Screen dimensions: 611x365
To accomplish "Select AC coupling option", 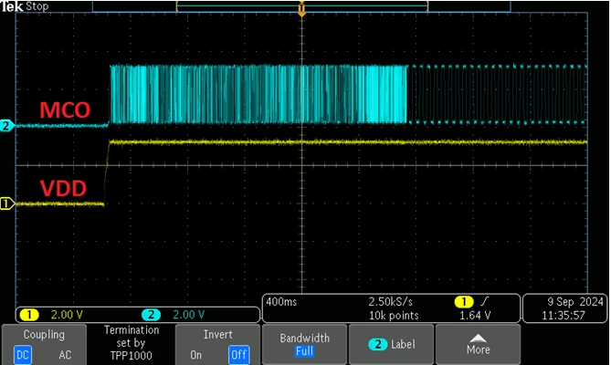I will (65, 354).
